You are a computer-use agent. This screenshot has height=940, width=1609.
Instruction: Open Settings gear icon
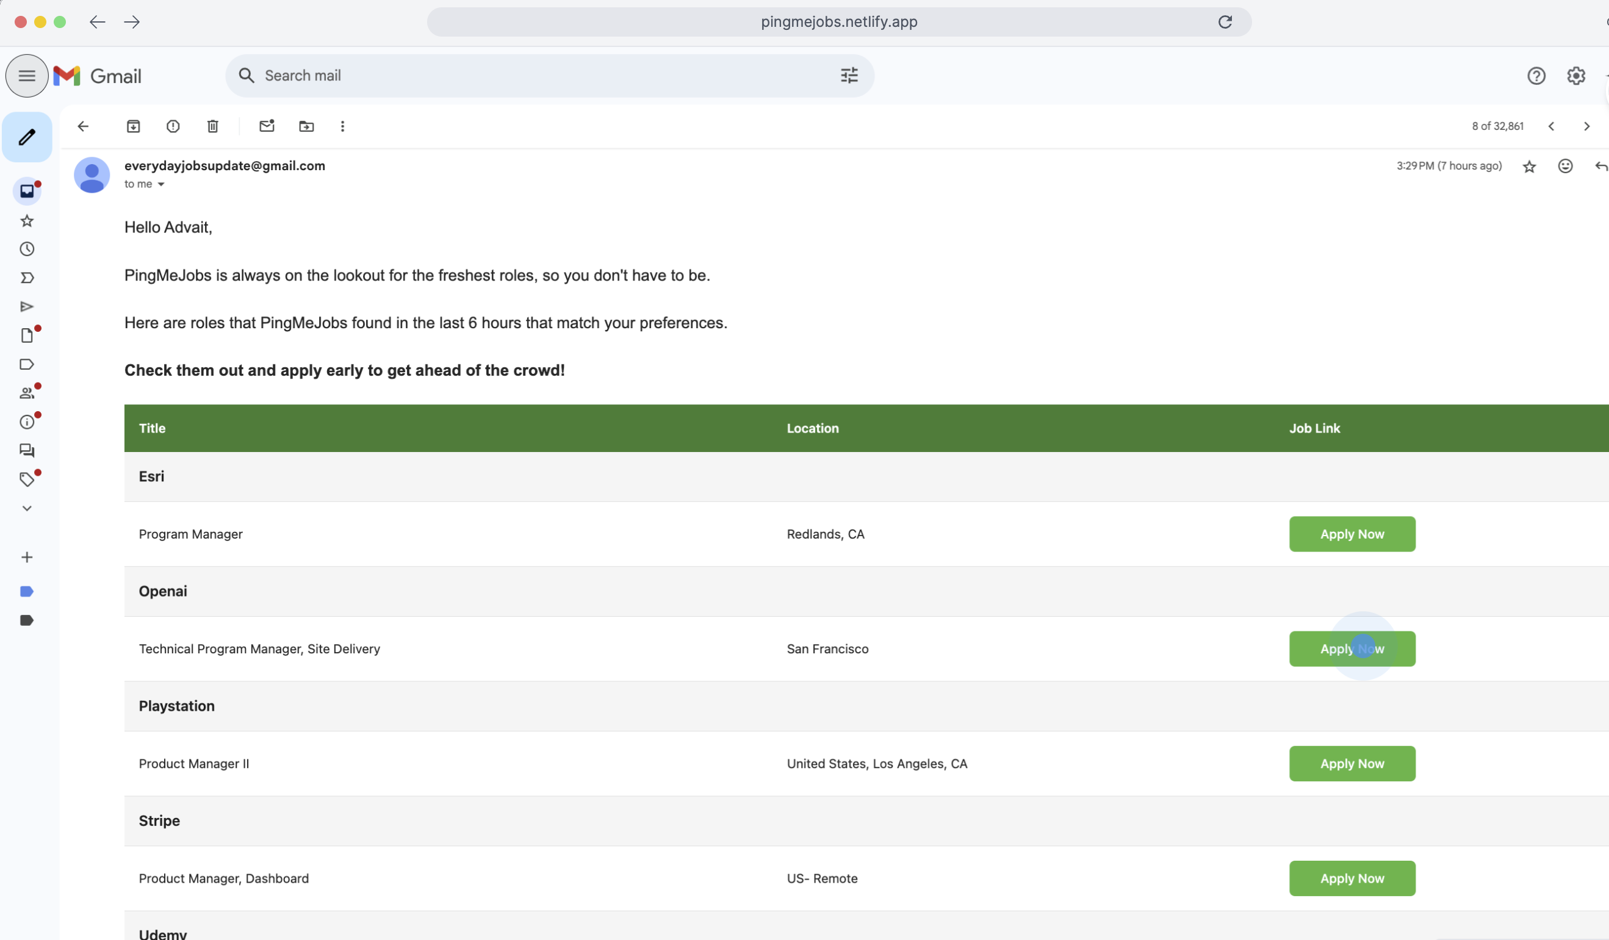1575,76
